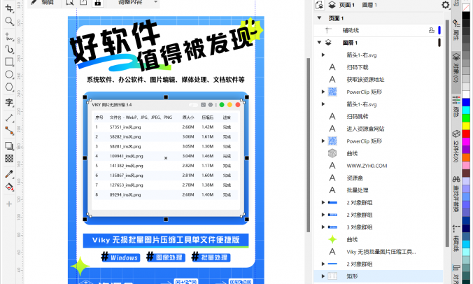Open the Objects docker gear options

click(x=446, y=5)
